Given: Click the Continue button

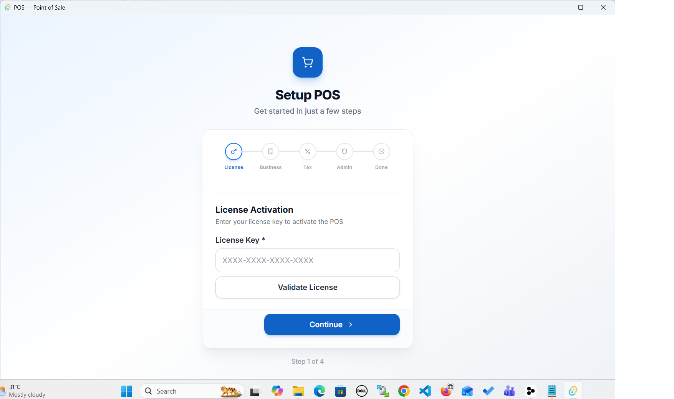Looking at the screenshot, I should pos(332,324).
